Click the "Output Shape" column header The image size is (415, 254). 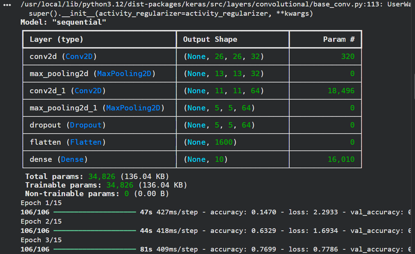(x=210, y=39)
